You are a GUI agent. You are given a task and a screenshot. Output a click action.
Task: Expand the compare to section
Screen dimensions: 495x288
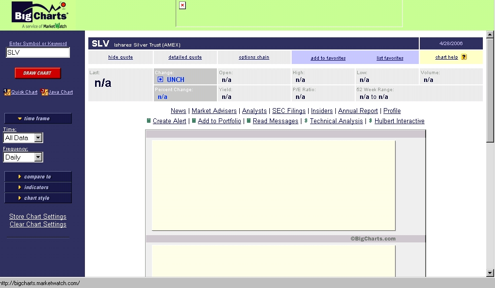(38, 176)
